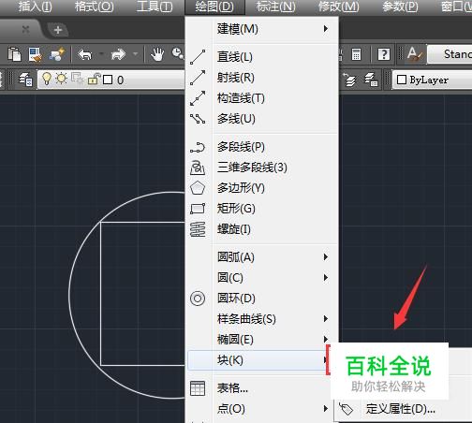This screenshot has width=472, height=423.
Task: Click the ray icon beside 射线(R)
Action: click(x=198, y=78)
